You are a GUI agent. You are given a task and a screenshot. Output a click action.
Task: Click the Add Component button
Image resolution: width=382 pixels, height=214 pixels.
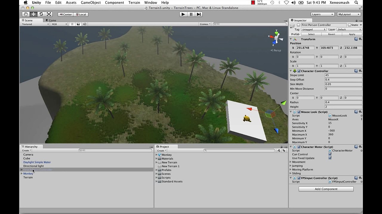[326, 189]
